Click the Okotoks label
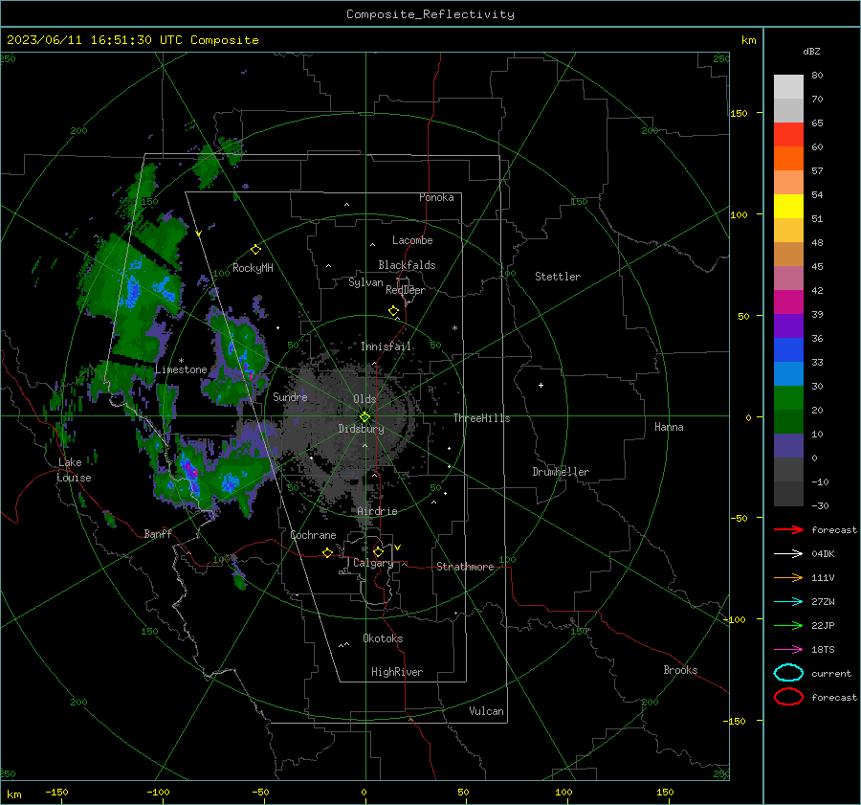 click(x=383, y=638)
